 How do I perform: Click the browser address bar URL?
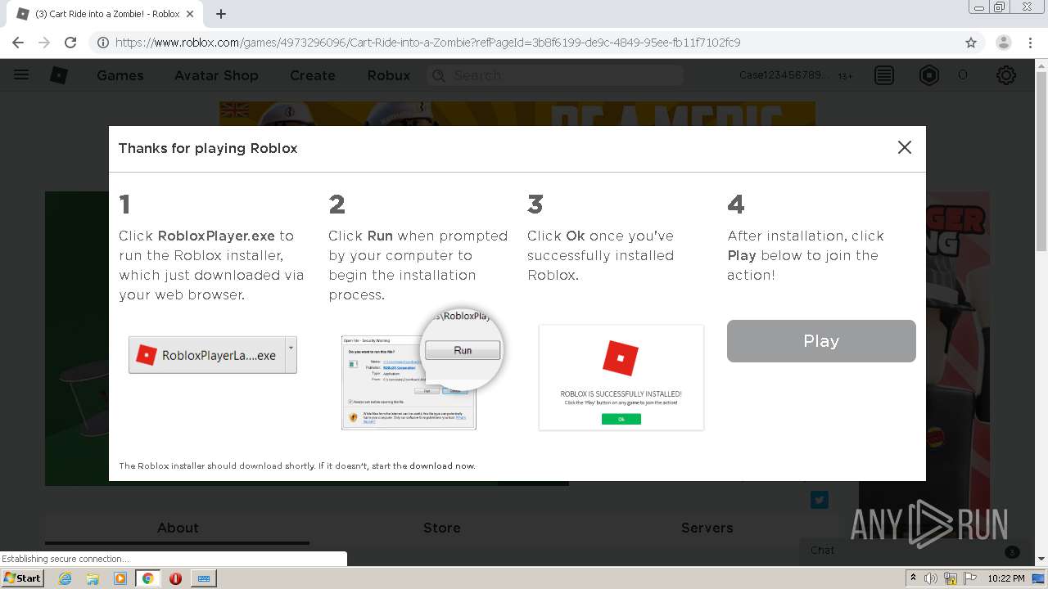click(x=427, y=43)
